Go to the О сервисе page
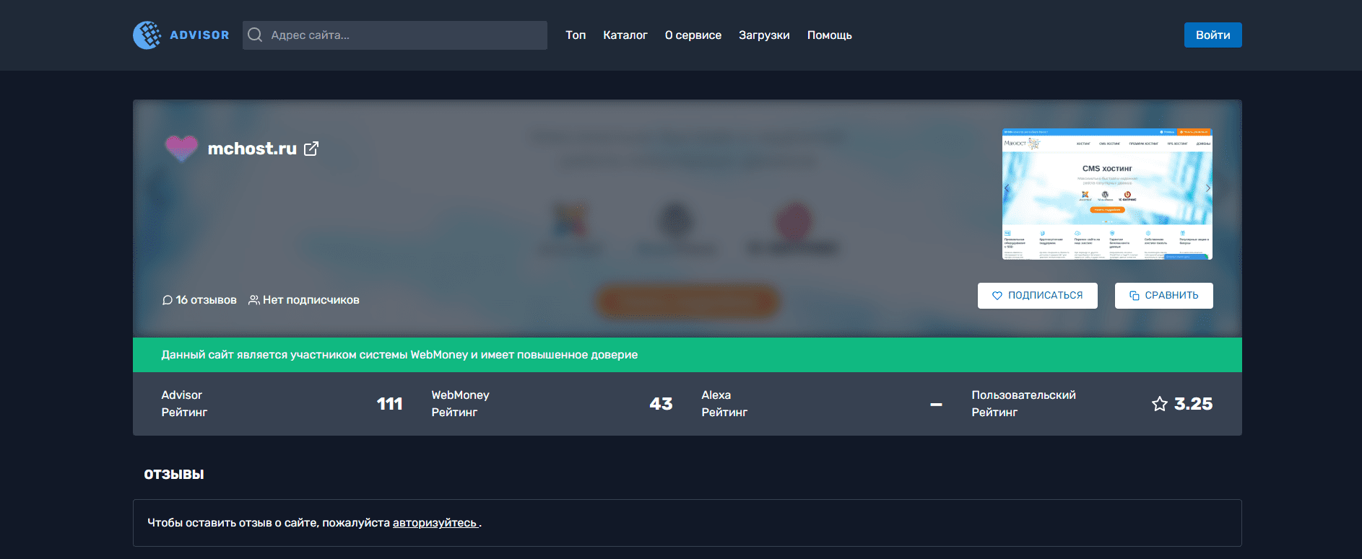 click(693, 35)
